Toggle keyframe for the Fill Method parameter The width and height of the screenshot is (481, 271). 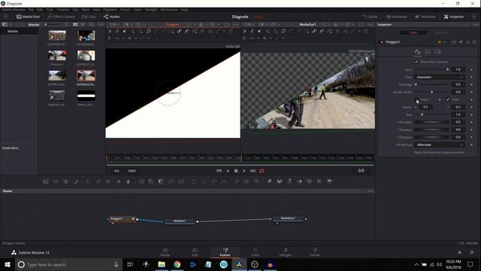pos(471,145)
